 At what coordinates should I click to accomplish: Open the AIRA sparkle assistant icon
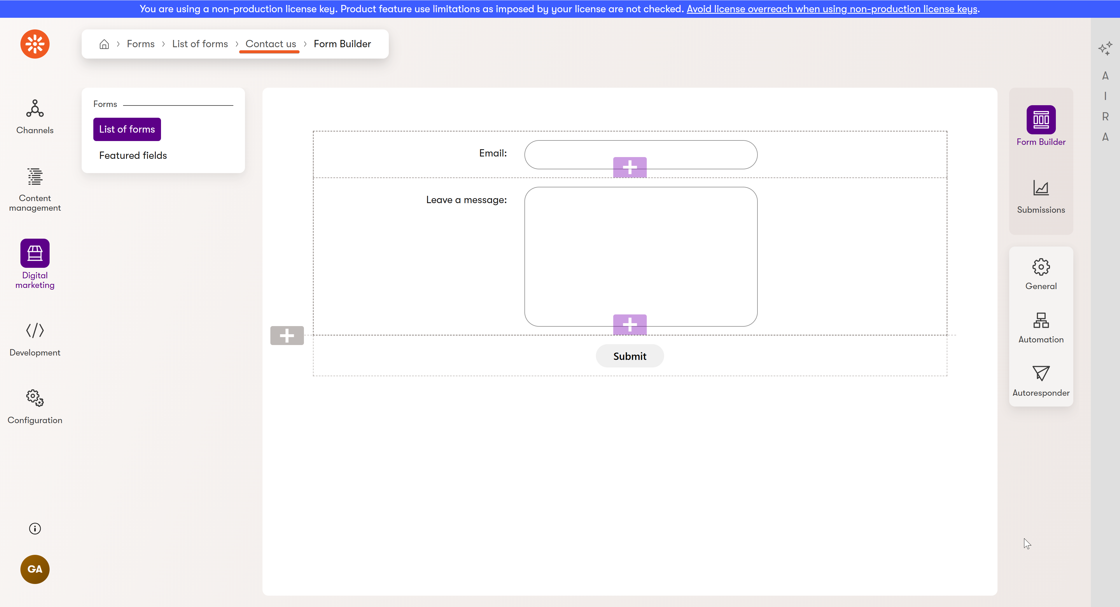1105,48
